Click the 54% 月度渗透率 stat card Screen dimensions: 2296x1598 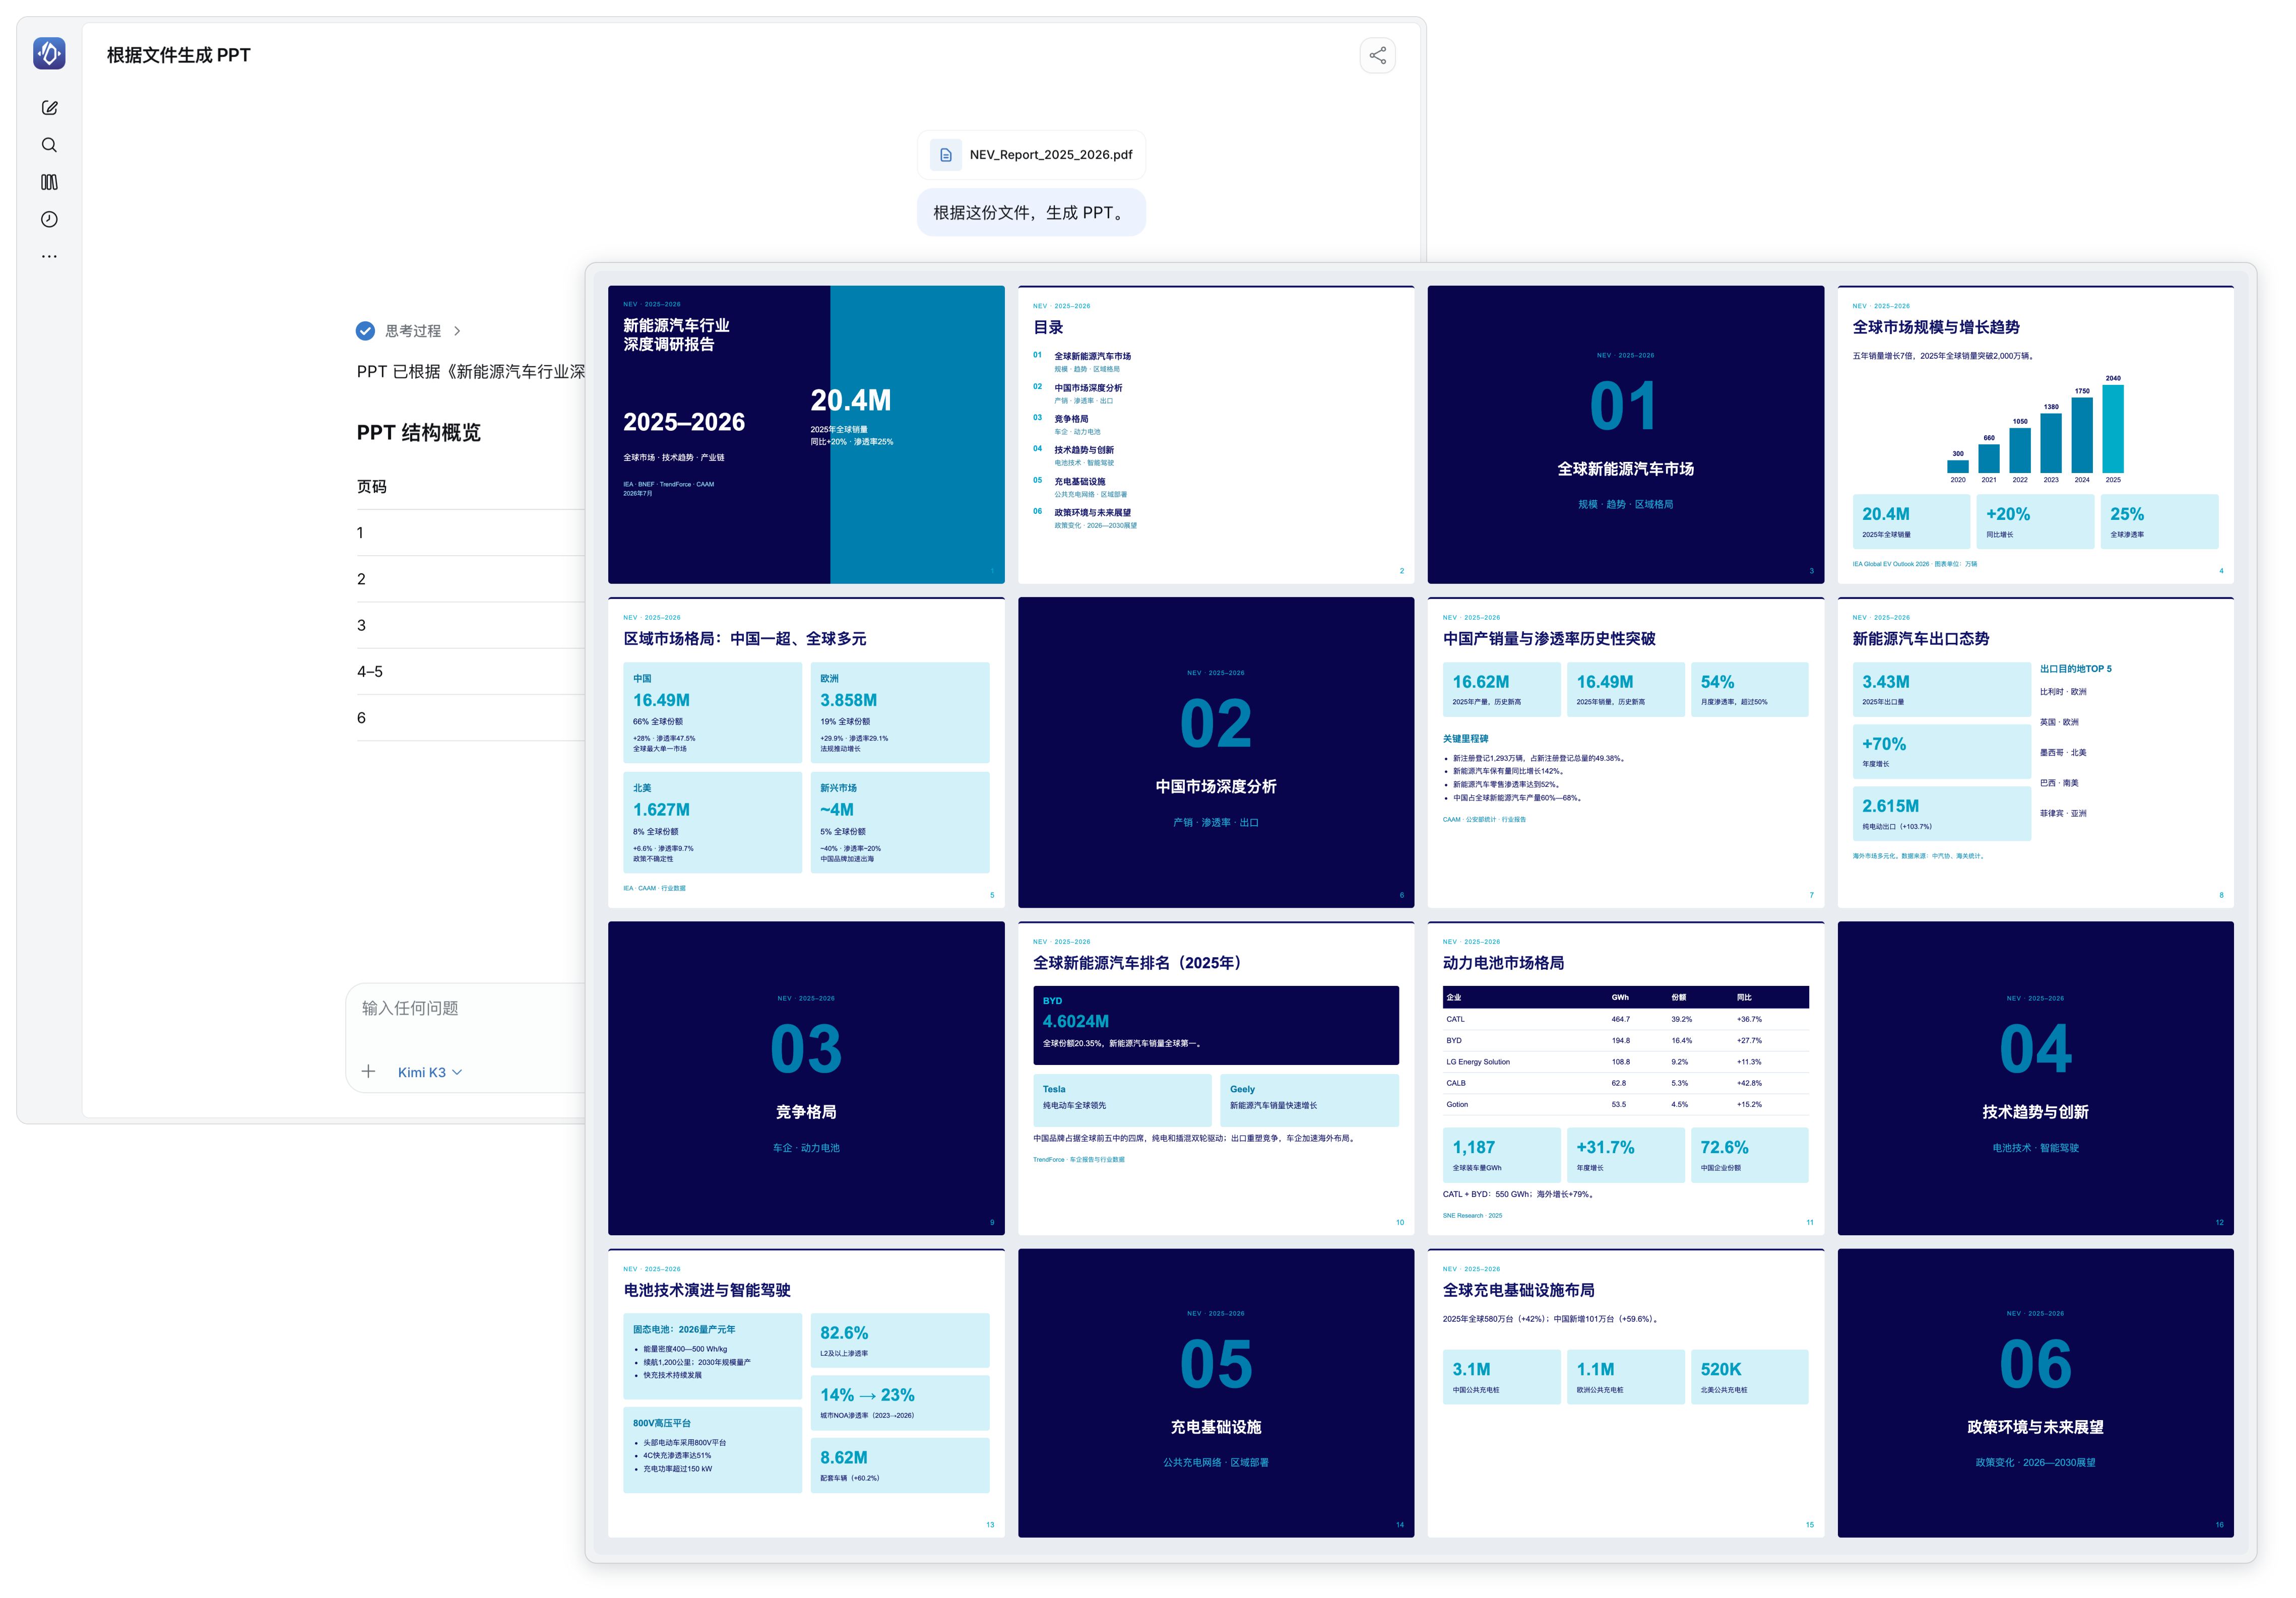pyautogui.click(x=1749, y=689)
